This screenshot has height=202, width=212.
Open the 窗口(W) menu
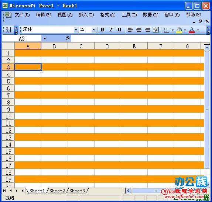172,15
